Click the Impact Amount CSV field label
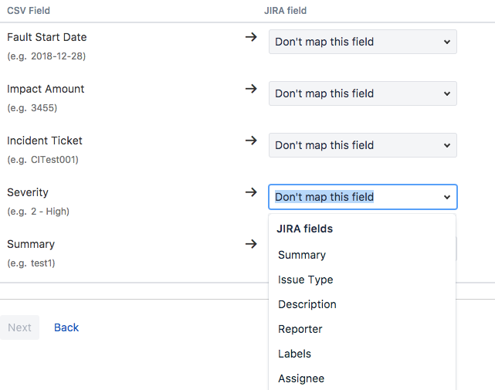This screenshot has height=390, width=495. 46,89
